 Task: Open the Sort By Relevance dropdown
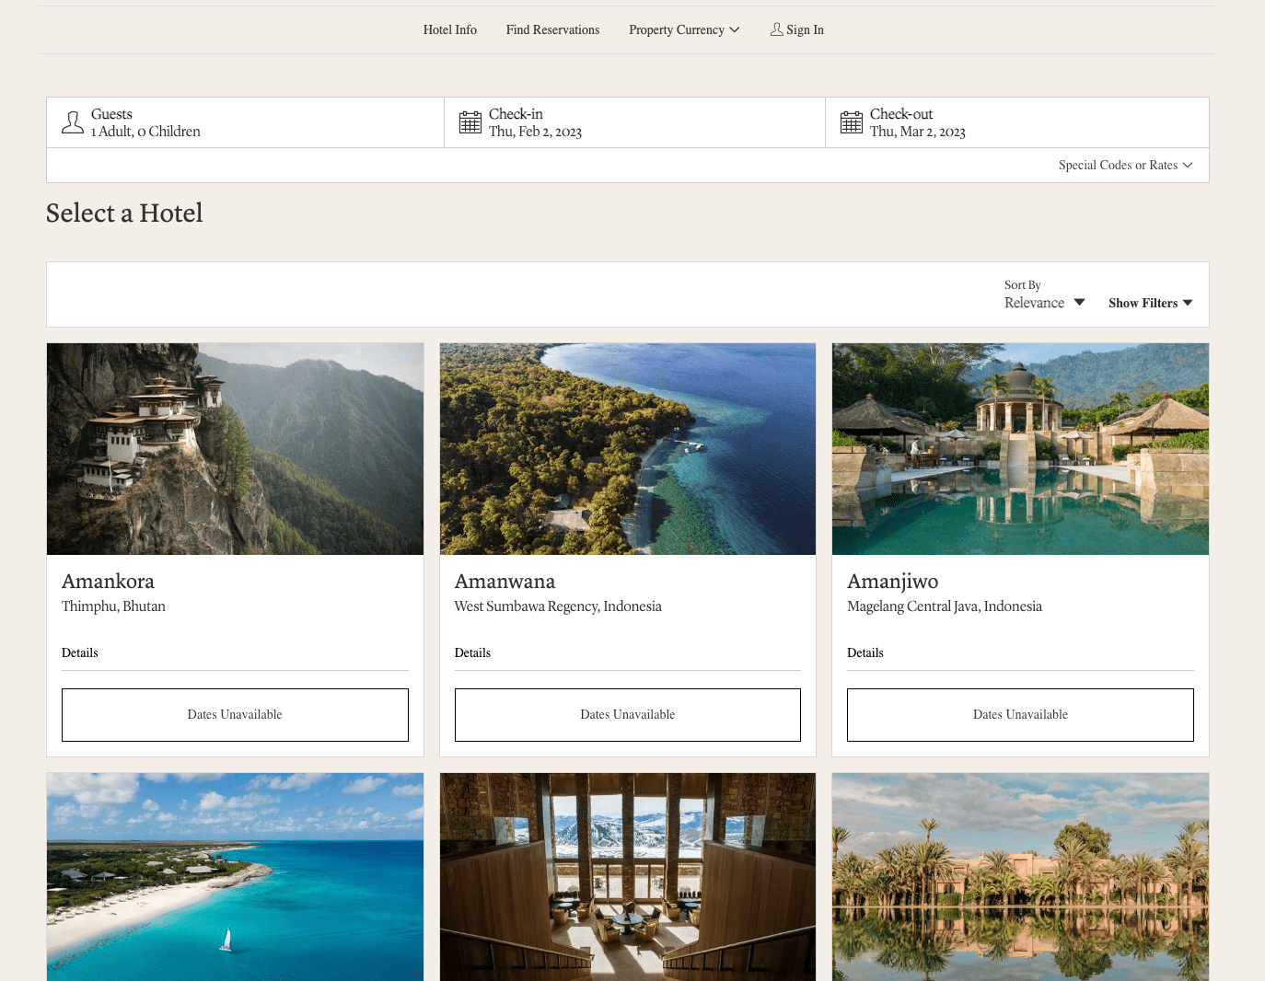(x=1045, y=303)
